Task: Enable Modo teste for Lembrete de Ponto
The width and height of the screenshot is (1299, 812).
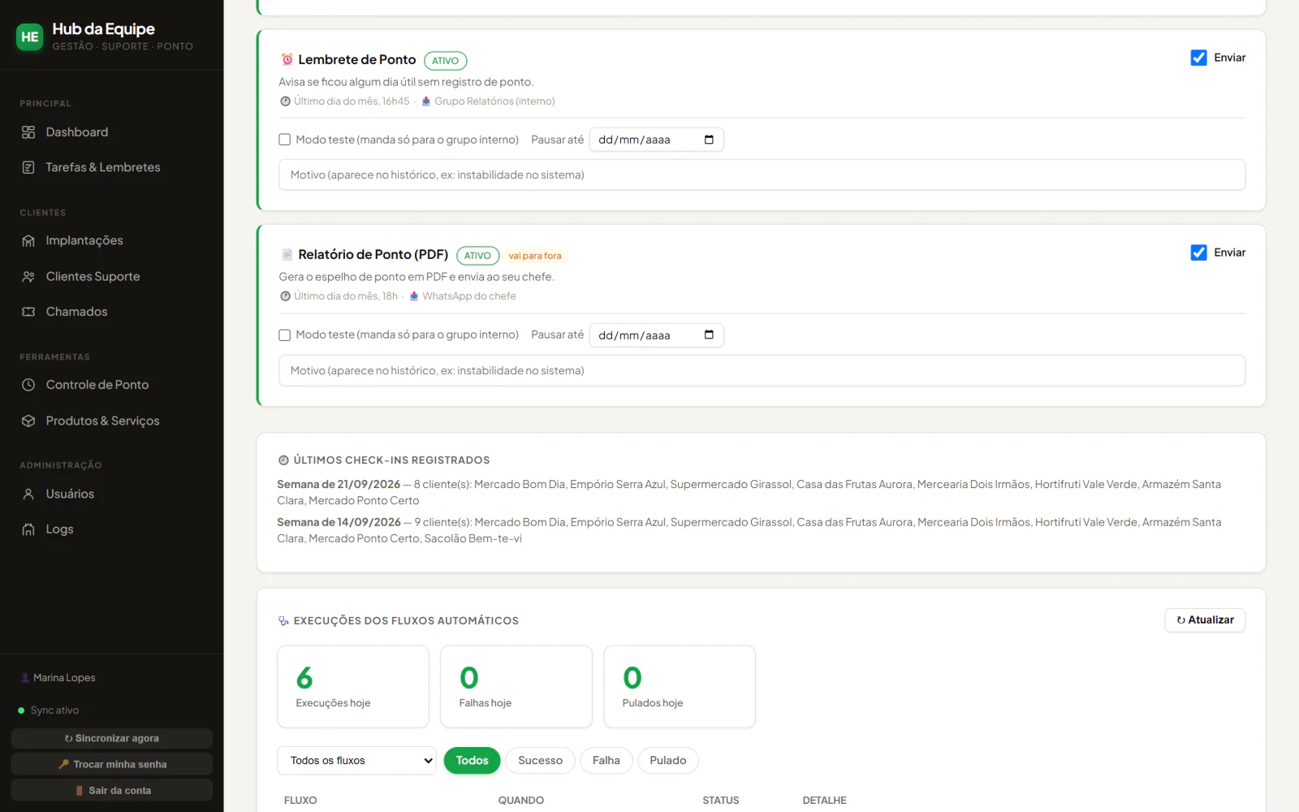Action: tap(285, 140)
